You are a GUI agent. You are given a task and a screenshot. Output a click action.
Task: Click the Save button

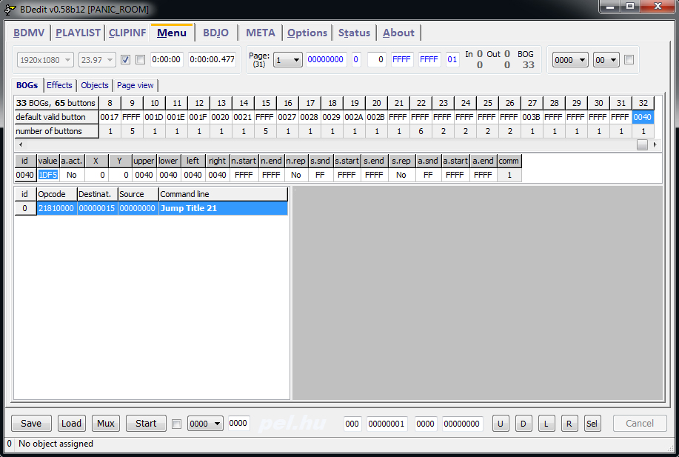[x=31, y=423]
